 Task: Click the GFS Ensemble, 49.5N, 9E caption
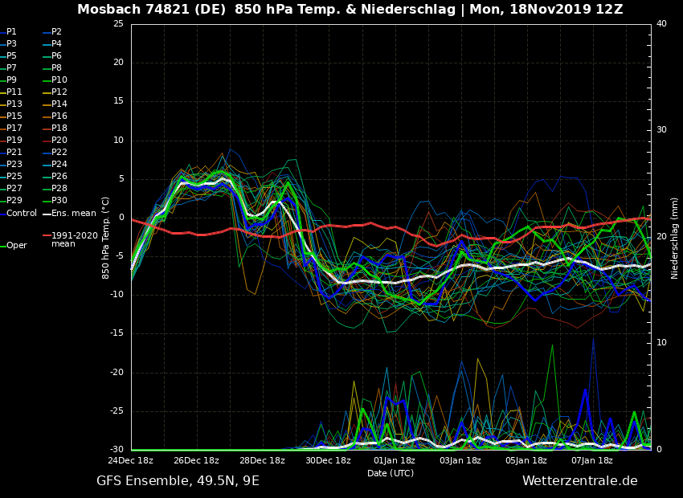(x=178, y=481)
